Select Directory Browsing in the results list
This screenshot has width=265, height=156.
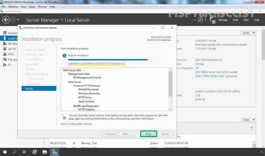89,93
